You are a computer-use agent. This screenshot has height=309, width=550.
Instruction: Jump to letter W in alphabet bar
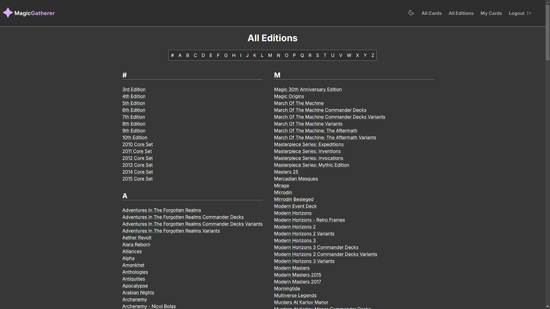point(349,56)
